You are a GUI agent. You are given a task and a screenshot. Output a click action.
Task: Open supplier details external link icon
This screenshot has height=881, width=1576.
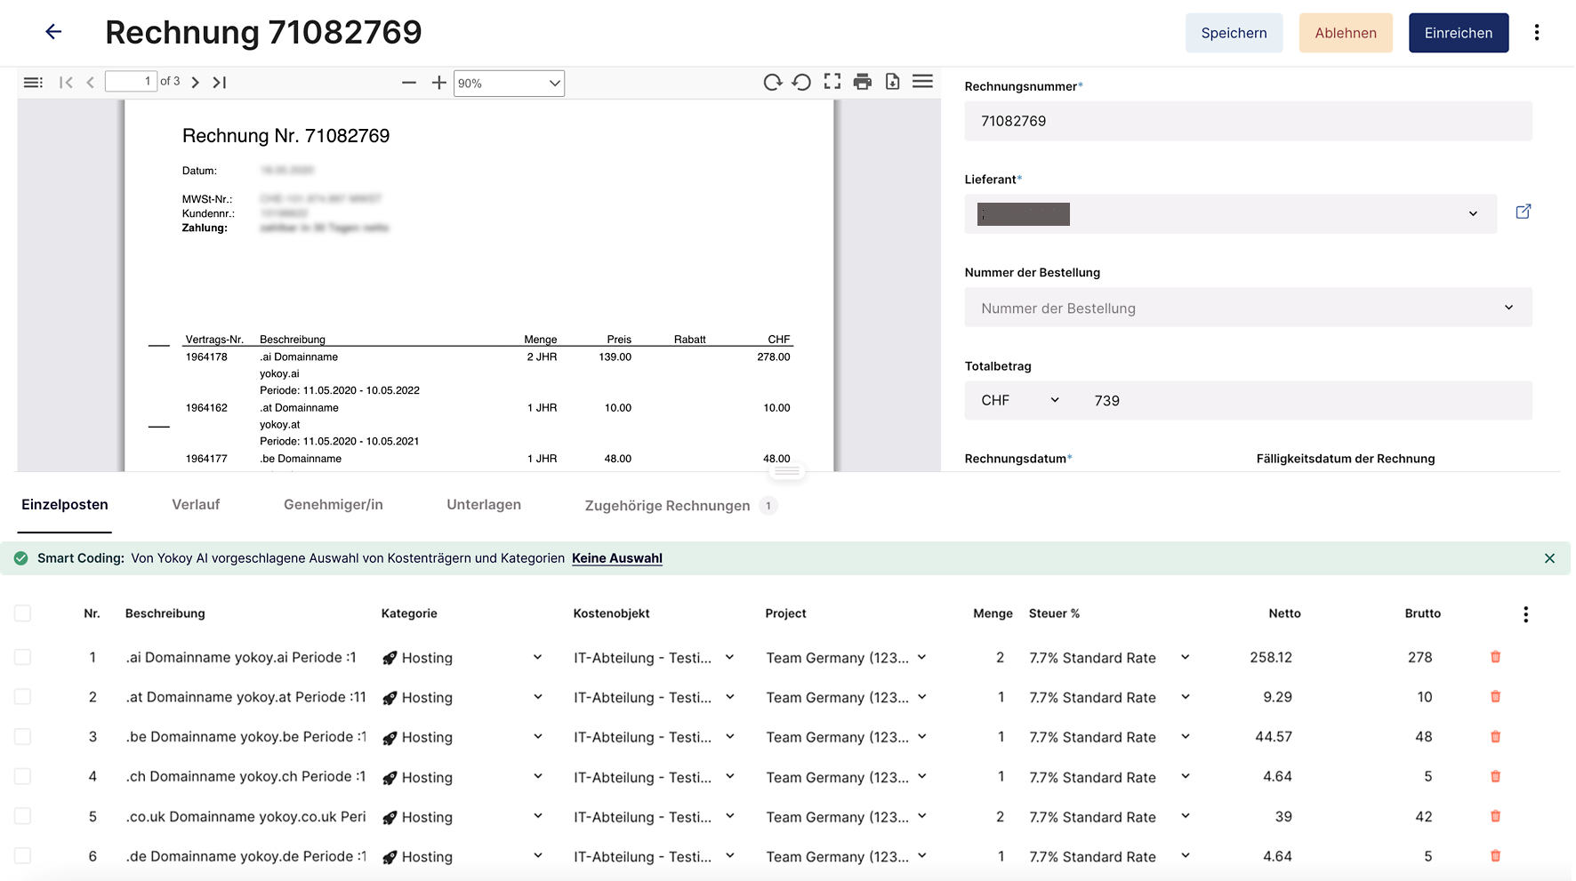[1523, 212]
